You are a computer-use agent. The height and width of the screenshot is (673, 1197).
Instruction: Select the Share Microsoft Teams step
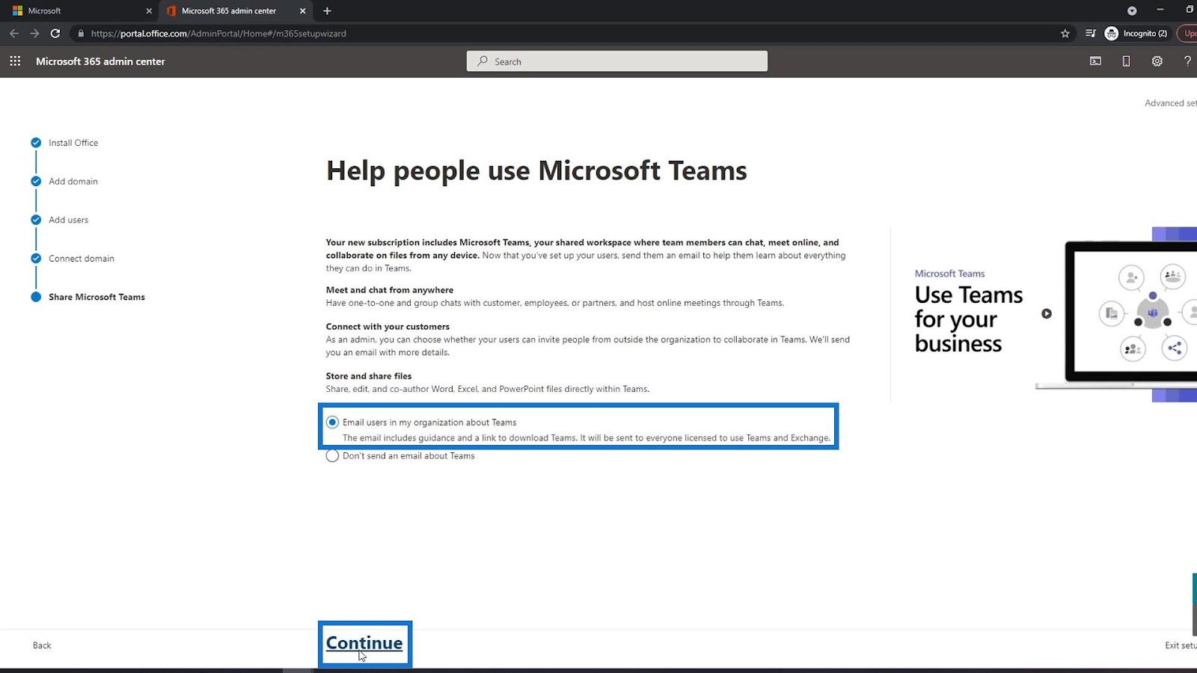click(97, 298)
